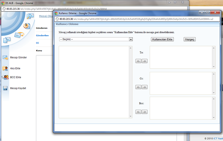223x141 pixels.
Task: Click the BCC Ekle people icon
Action: click(x=5, y=77)
